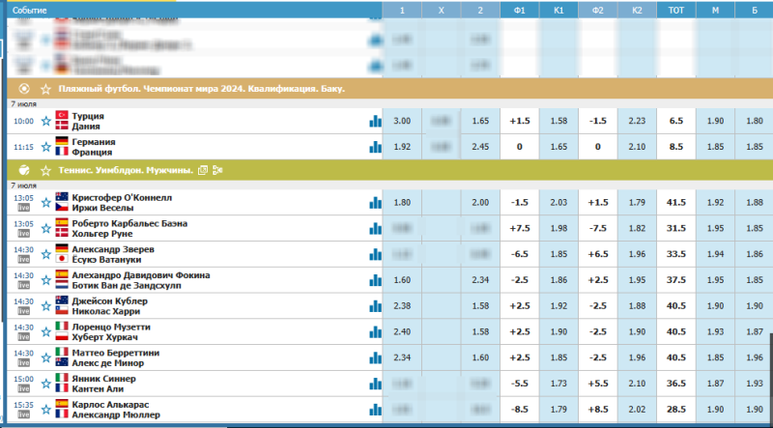
Task: Toggle favorite star for tennis Wimbledon section
Action: click(45, 170)
